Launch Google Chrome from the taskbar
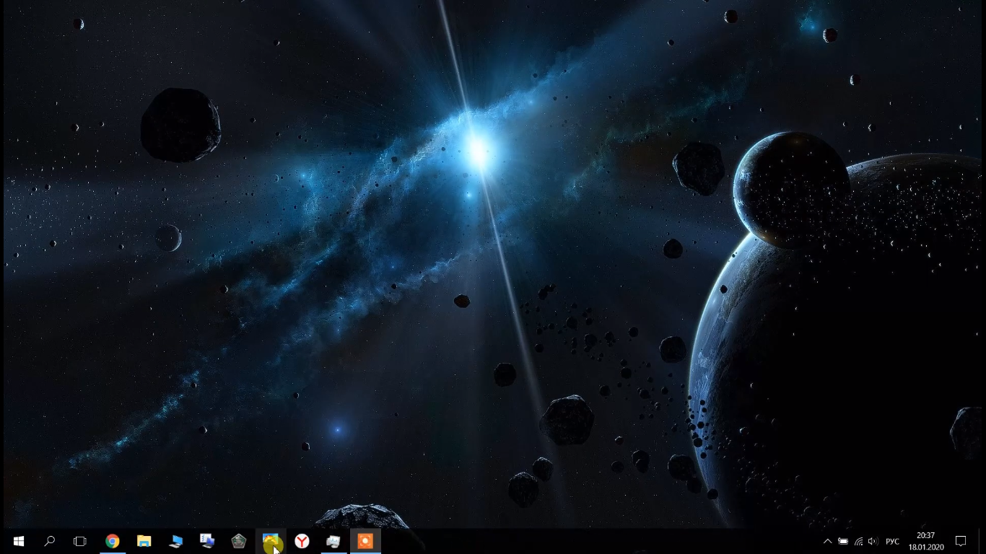Screen dimensions: 986x554 click(112, 541)
